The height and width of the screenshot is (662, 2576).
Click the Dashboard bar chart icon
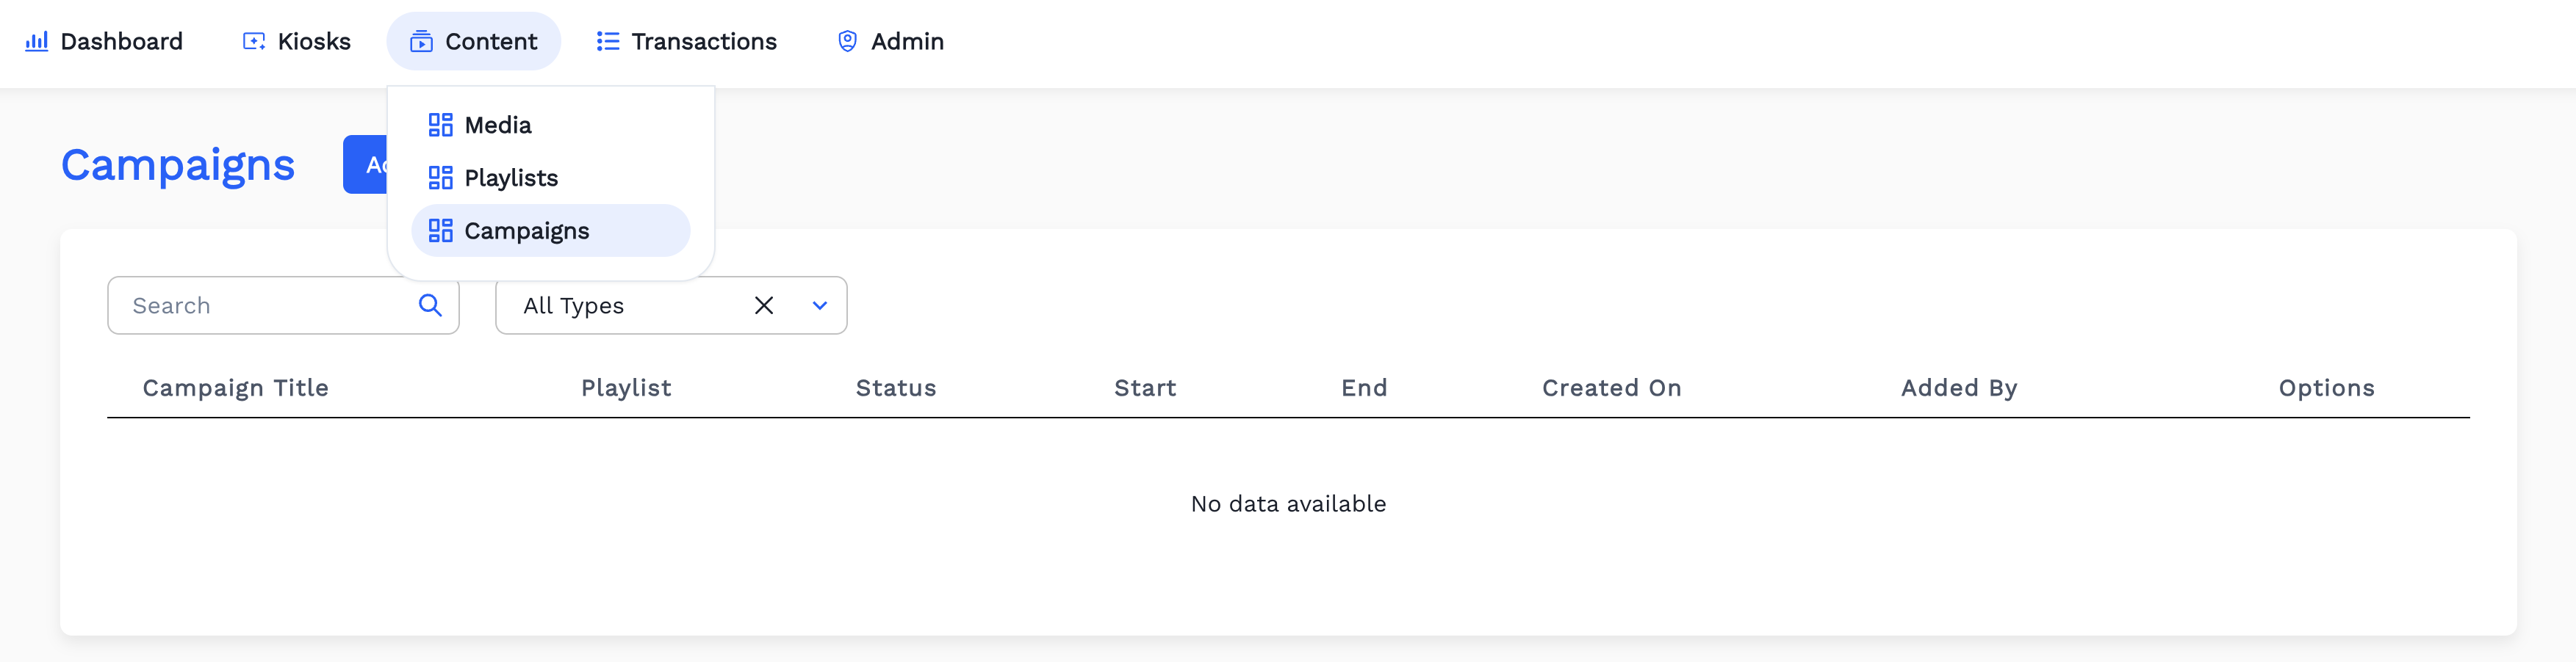point(37,42)
